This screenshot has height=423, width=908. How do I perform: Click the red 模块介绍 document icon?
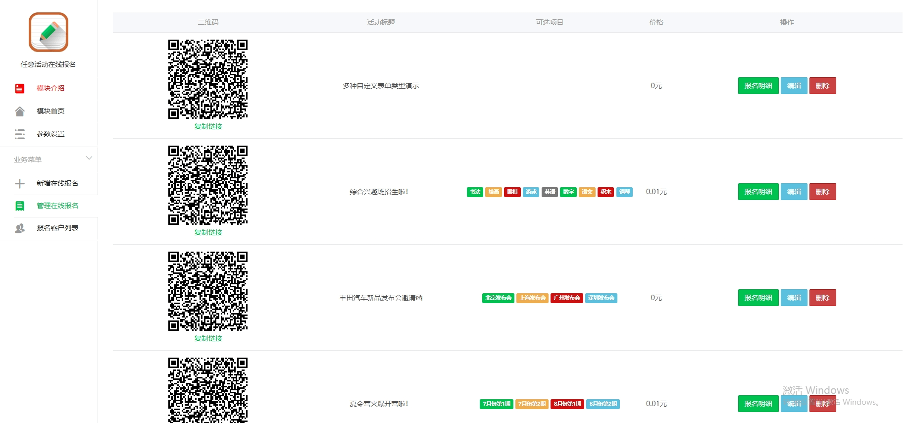20,89
